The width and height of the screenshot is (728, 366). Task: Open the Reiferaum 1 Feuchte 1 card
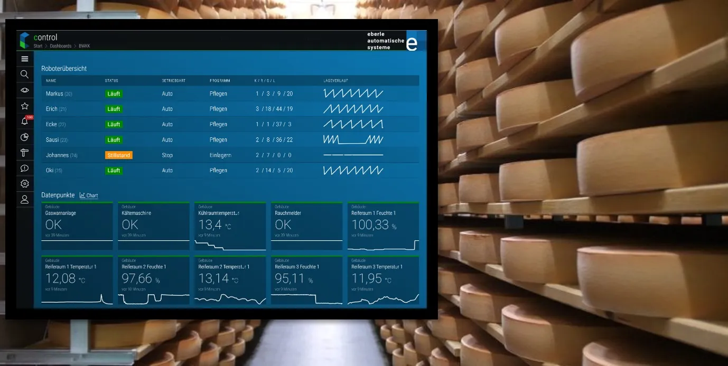click(384, 227)
